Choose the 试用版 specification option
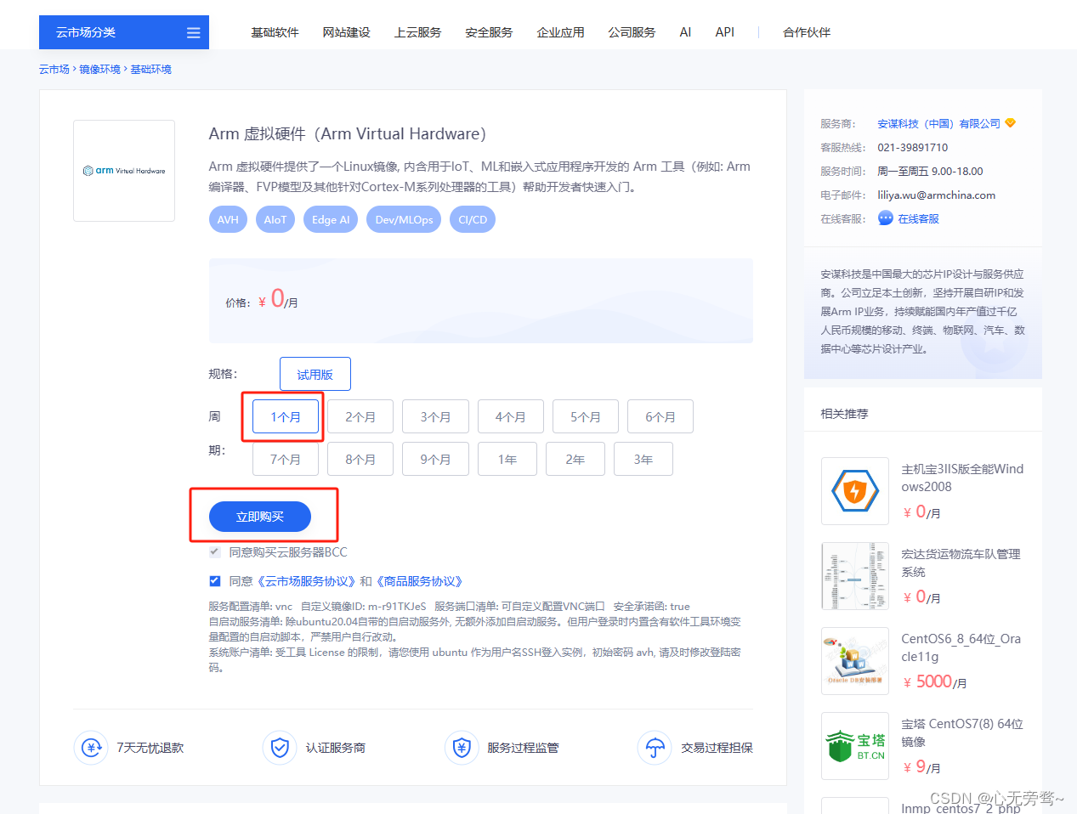 (x=315, y=374)
